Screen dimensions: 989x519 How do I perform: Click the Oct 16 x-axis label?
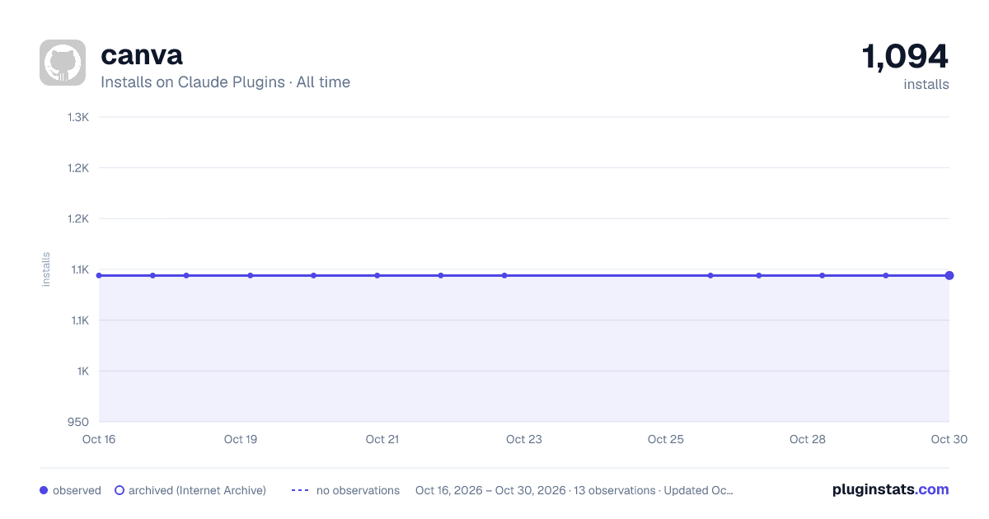tap(99, 439)
